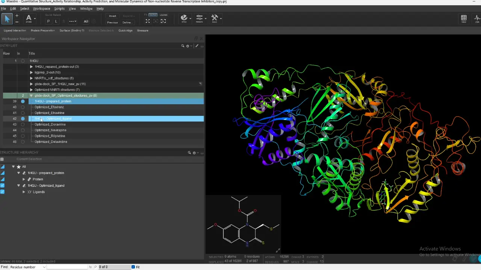Open the project Table icon

point(464,18)
